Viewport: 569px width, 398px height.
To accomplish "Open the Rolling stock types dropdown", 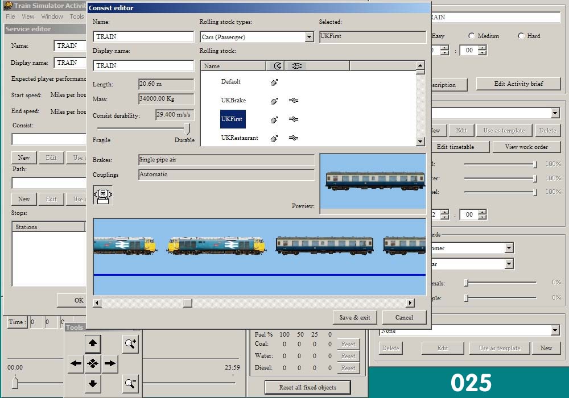I will click(x=309, y=36).
